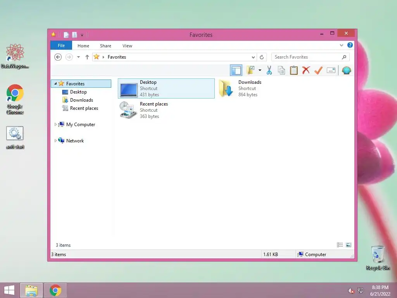Click the Search Favorites input field
This screenshot has width=397, height=298.
[x=311, y=57]
